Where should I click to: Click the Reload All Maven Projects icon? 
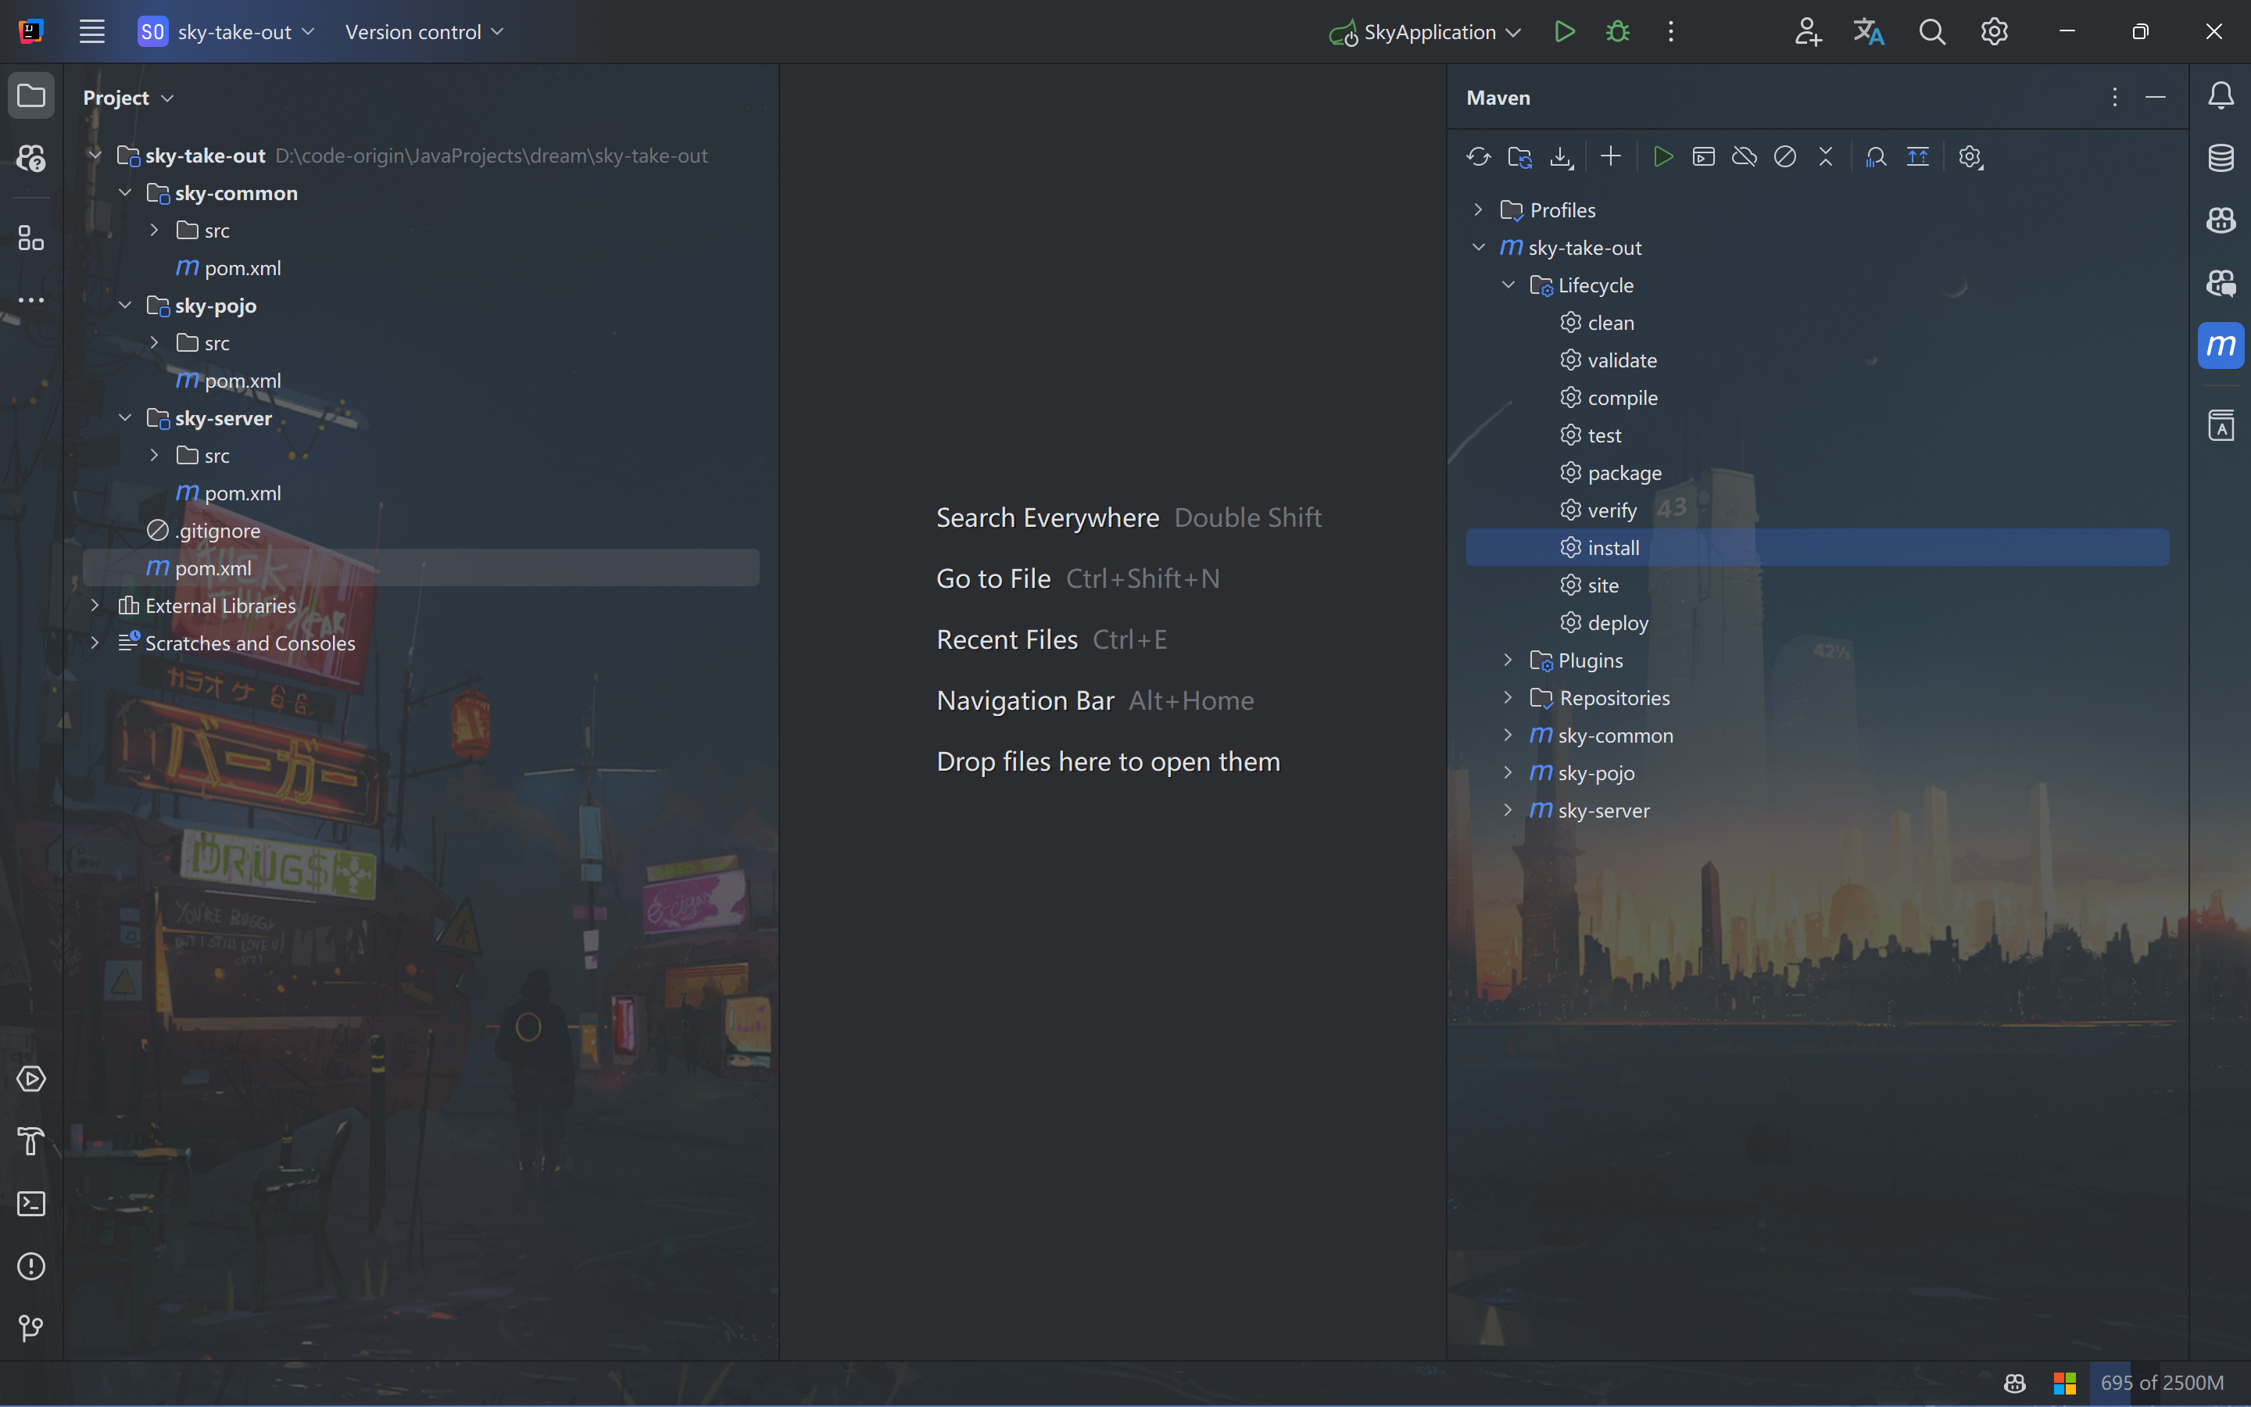(1478, 156)
